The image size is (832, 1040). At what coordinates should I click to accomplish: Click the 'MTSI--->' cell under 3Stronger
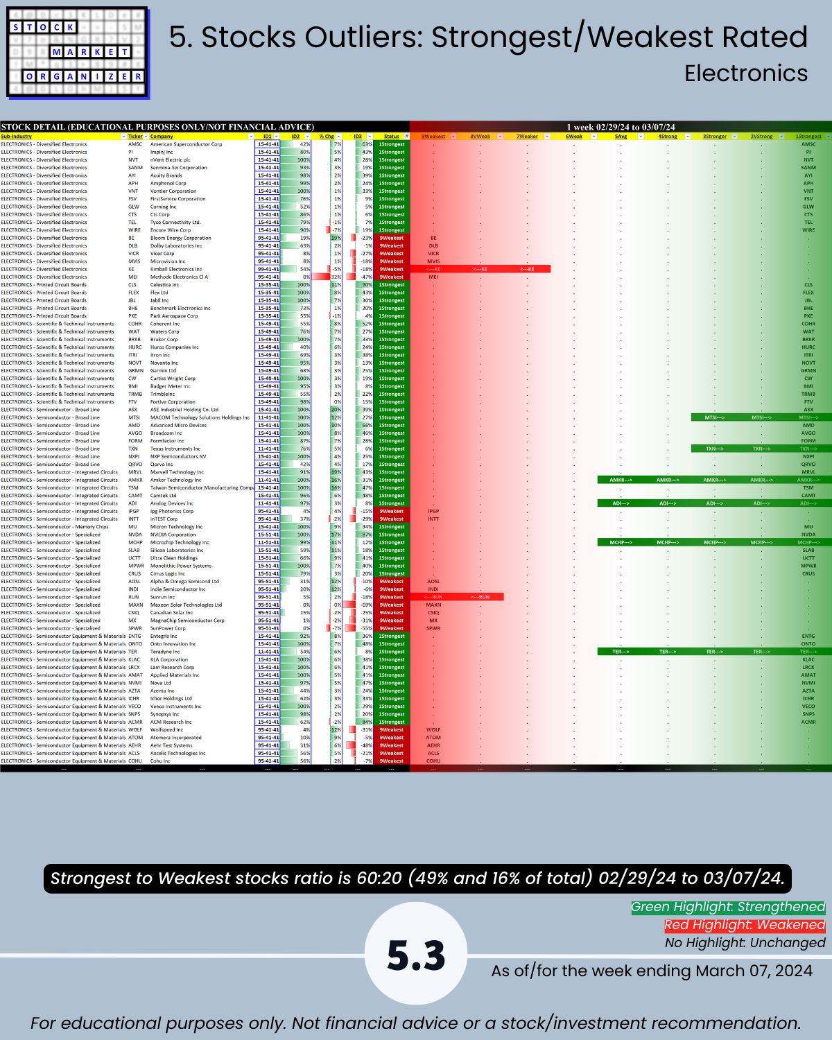(714, 417)
